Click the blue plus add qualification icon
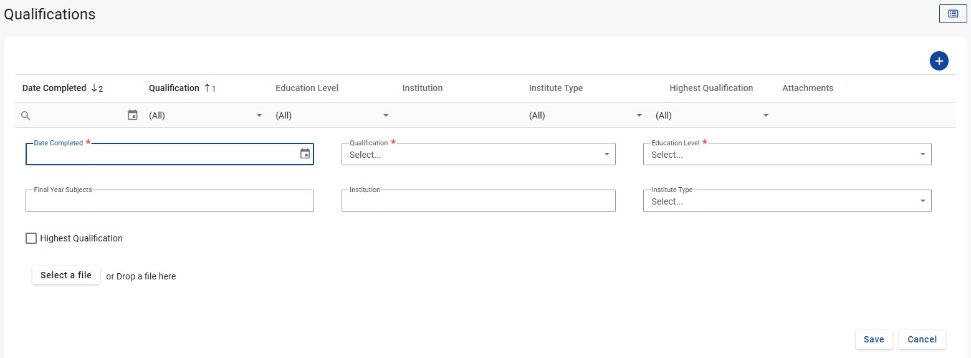The width and height of the screenshot is (971, 358). [x=939, y=61]
